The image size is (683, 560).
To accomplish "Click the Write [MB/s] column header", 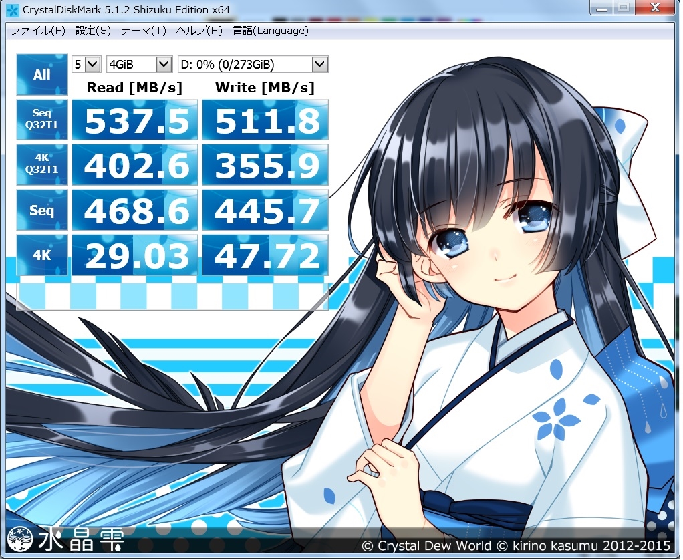I will click(265, 87).
